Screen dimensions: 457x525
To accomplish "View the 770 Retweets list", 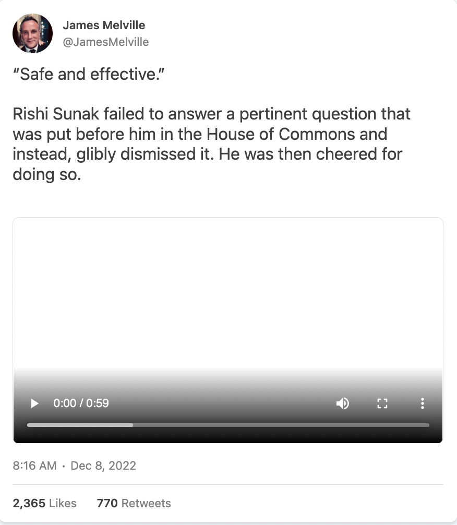I will [134, 503].
